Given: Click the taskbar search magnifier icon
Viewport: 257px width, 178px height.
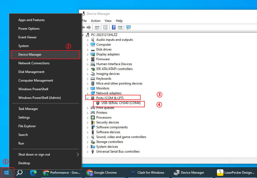Looking at the screenshot, I should 19,172.
